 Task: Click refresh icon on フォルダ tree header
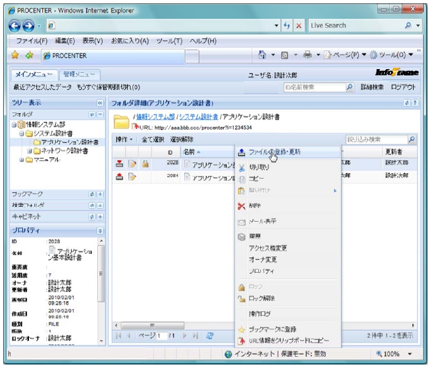92,114
